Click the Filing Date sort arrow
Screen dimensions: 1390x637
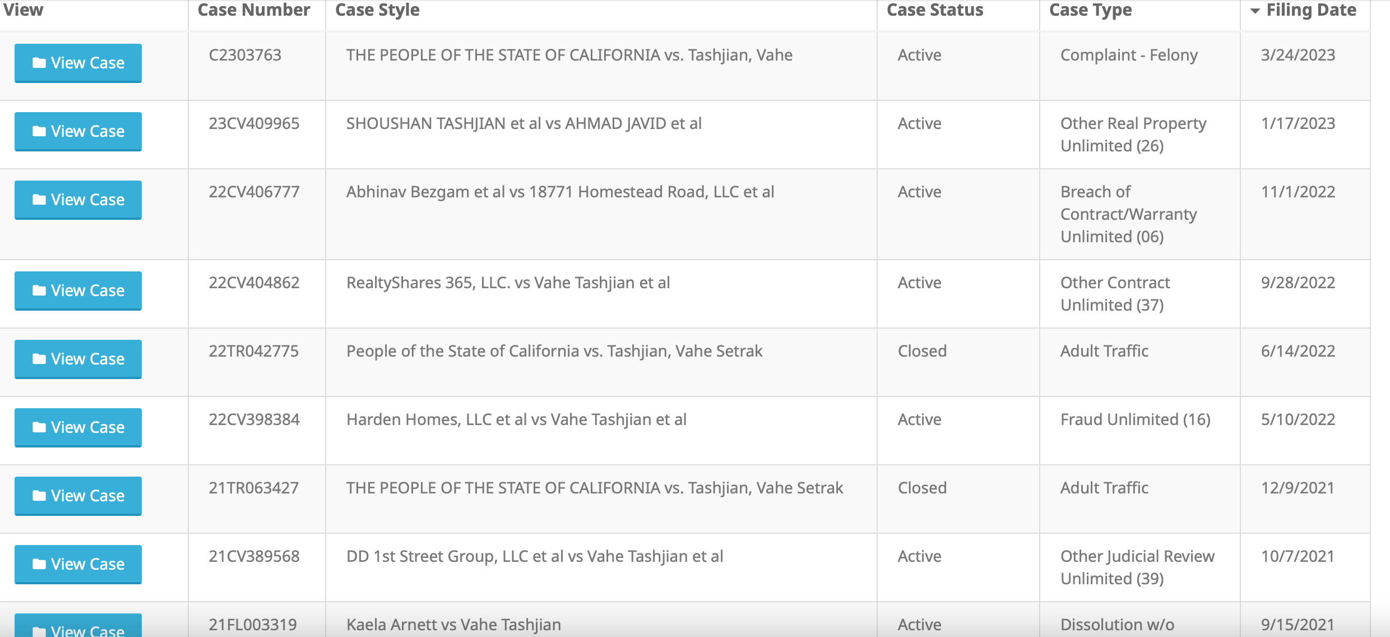point(1255,11)
